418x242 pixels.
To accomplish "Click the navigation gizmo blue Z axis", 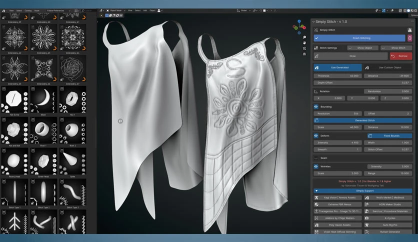I will (x=299, y=21).
